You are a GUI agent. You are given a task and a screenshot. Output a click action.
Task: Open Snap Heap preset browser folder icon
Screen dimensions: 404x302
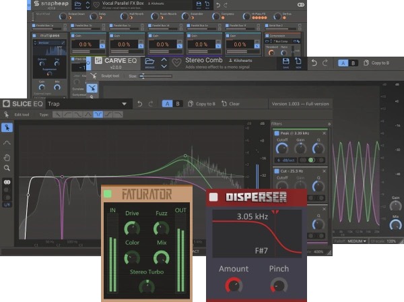tap(77, 5)
